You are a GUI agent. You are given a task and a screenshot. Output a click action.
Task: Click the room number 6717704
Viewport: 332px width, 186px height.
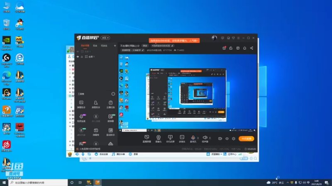(x=167, y=50)
